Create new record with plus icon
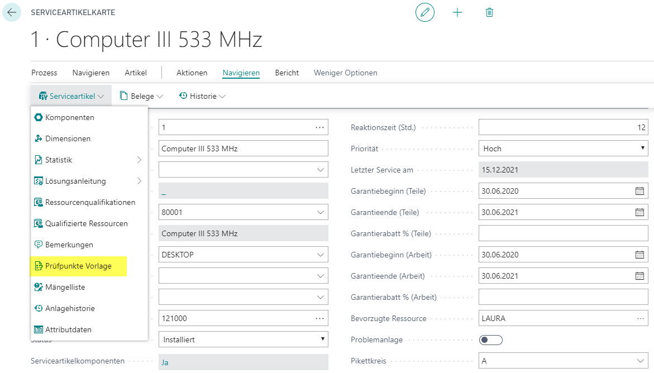 click(457, 12)
